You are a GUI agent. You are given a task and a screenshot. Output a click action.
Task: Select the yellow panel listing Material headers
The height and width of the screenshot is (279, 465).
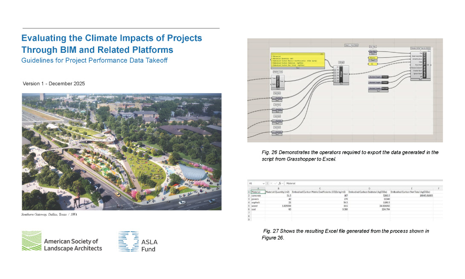pyautogui.click(x=298, y=60)
